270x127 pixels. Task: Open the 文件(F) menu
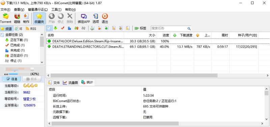click(5, 10)
